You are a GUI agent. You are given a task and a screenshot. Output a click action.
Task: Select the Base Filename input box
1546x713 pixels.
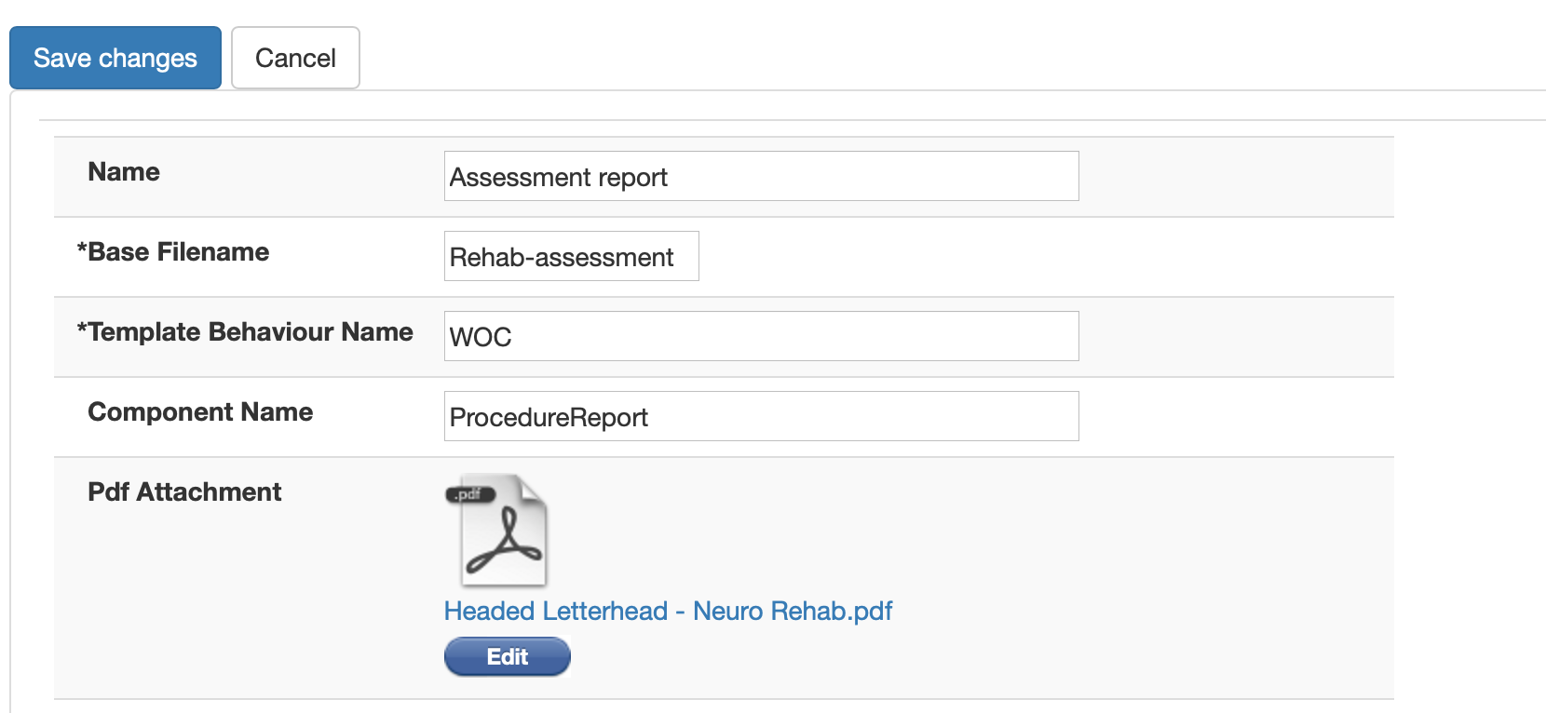click(571, 256)
